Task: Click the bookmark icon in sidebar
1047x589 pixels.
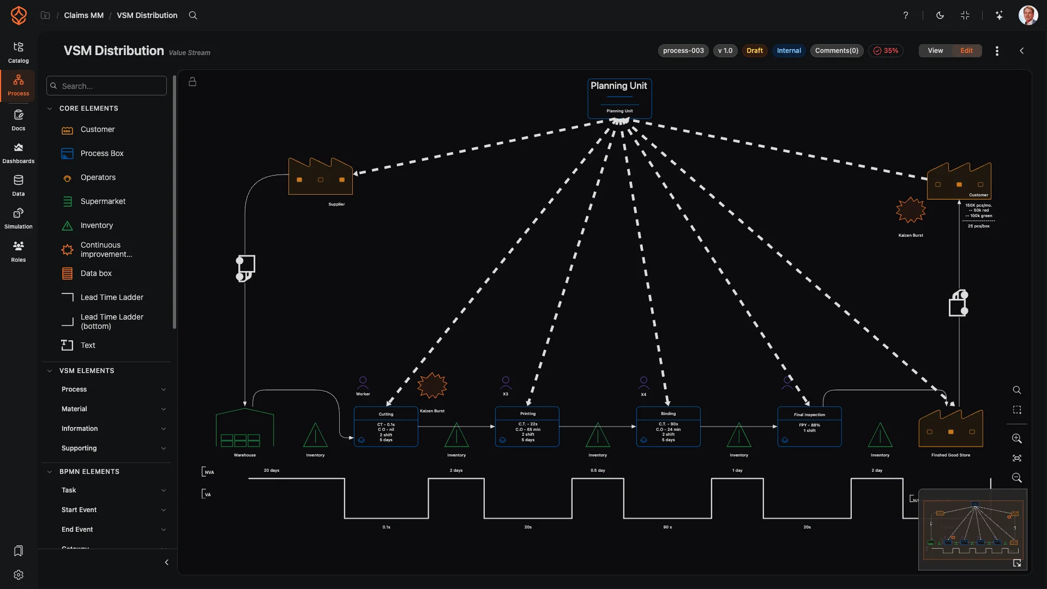Action: [19, 551]
